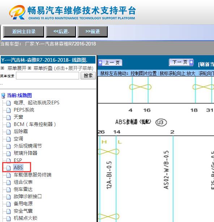Click document icon beside 组合仪表
The height and width of the screenshot is (222, 214).
pyautogui.click(x=9, y=183)
